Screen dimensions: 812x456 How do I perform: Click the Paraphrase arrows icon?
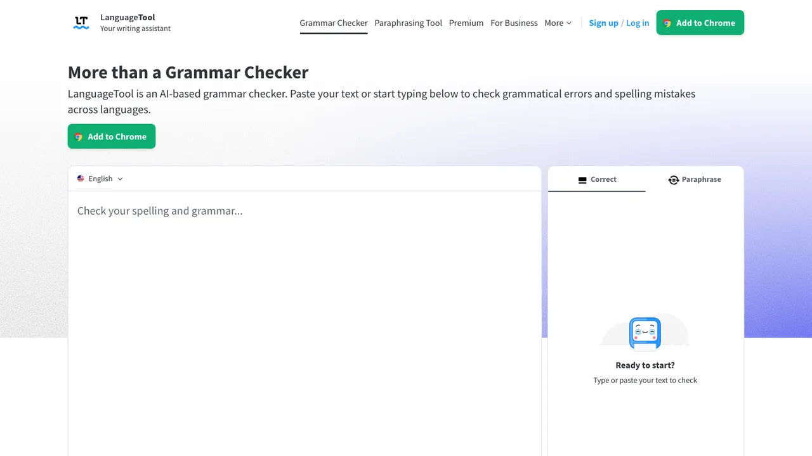(x=674, y=180)
